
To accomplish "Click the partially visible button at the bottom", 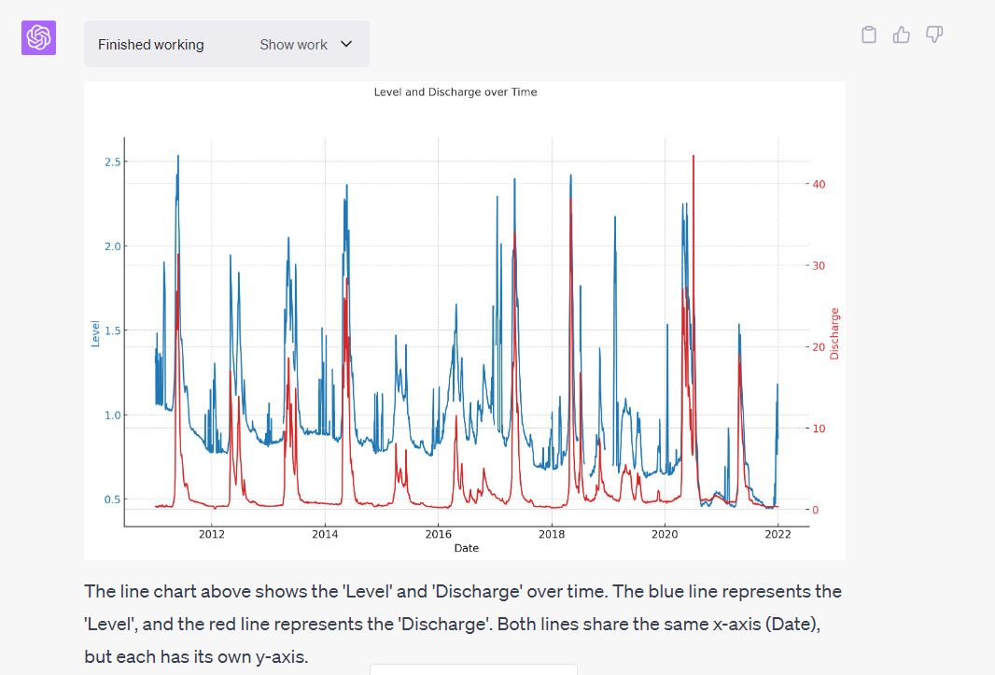I will (x=473, y=669).
